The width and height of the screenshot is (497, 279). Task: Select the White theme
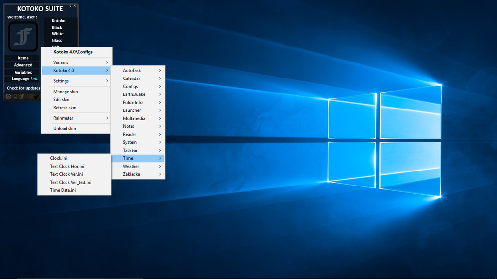[x=61, y=34]
